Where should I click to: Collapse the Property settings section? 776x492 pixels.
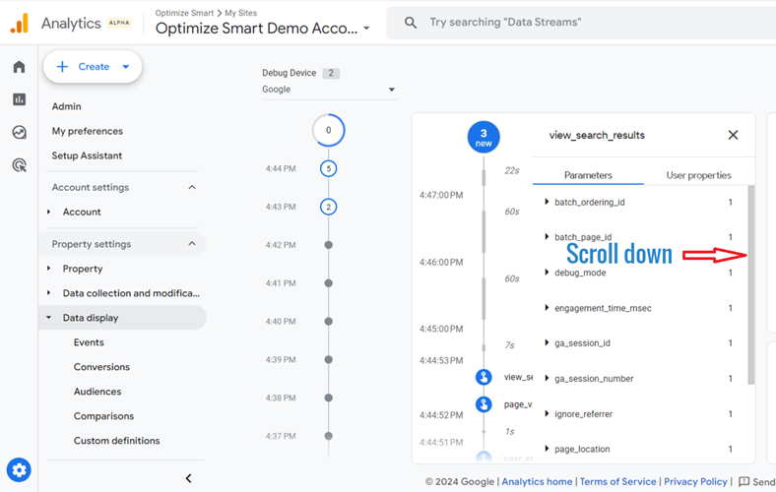pyautogui.click(x=192, y=244)
